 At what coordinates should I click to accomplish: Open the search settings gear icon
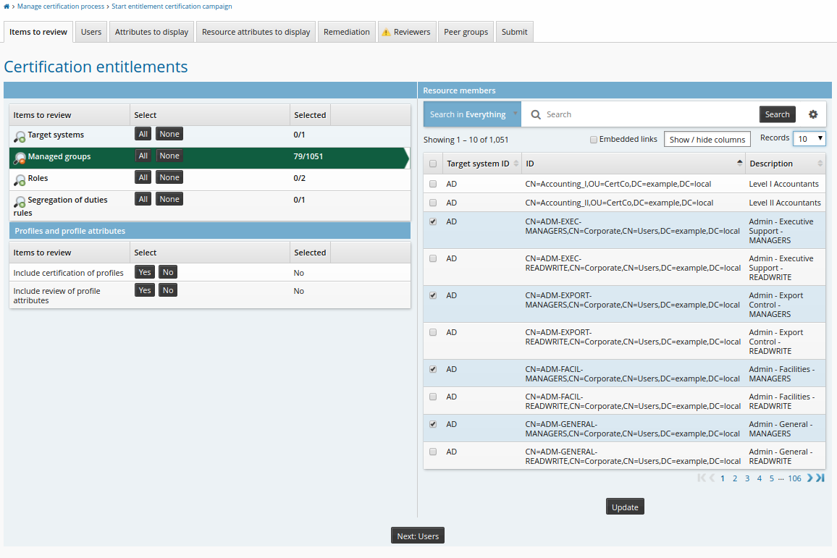[813, 114]
